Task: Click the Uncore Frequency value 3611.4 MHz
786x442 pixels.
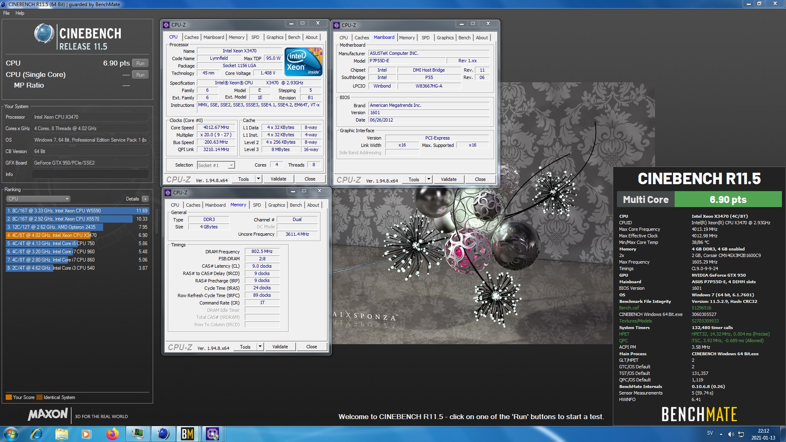Action: [297, 235]
